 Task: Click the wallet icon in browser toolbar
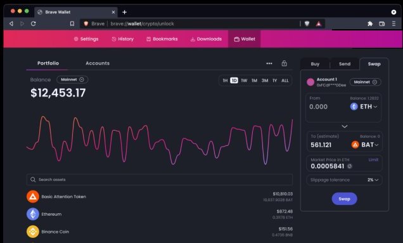381,23
